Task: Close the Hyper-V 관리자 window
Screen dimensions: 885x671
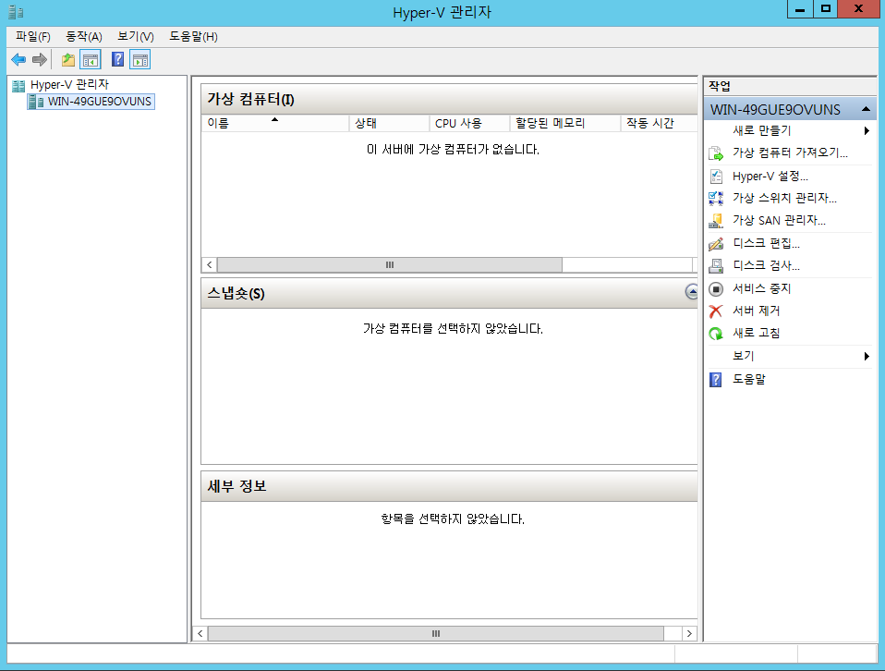Action: point(858,8)
